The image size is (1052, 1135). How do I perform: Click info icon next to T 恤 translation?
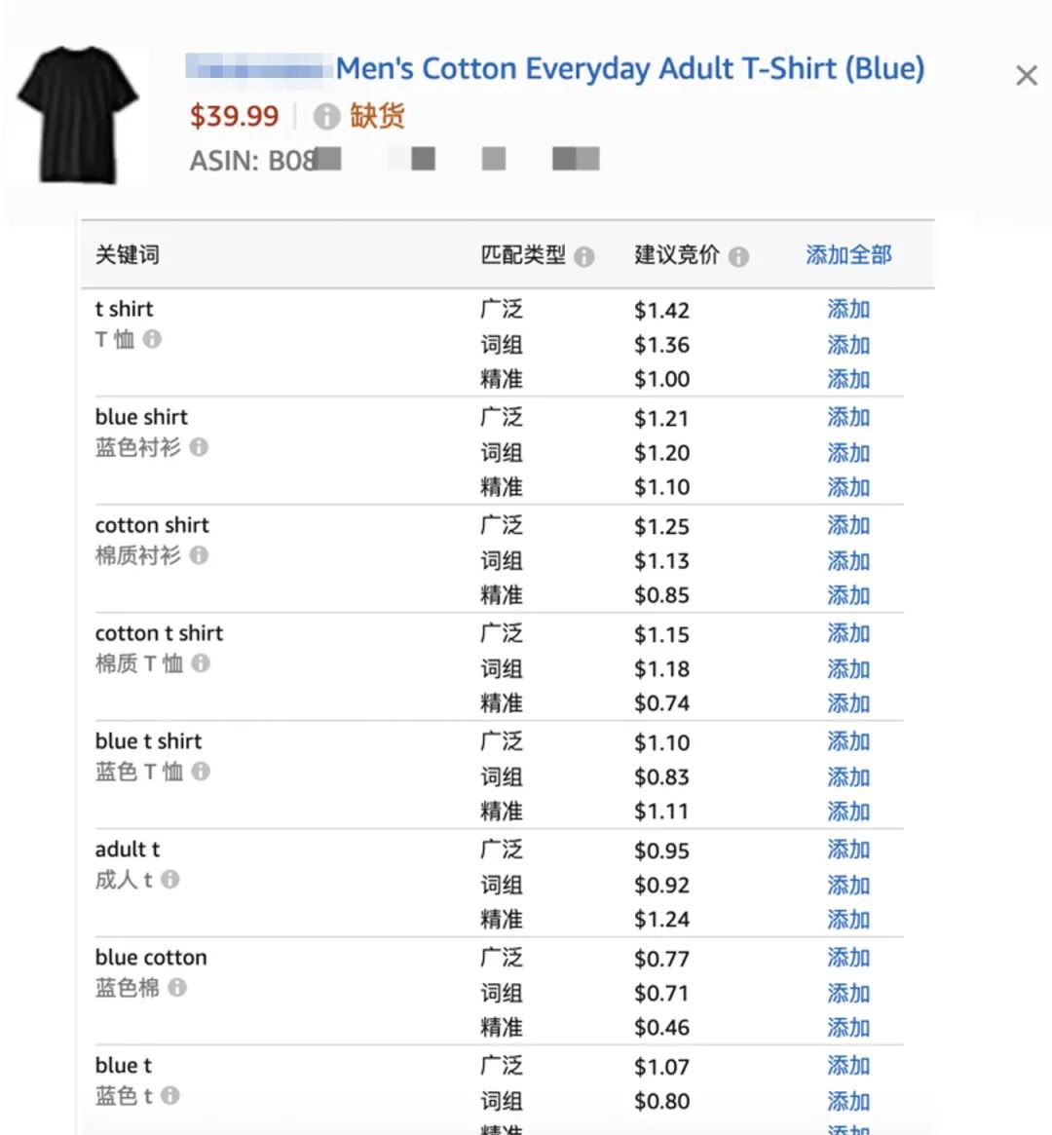click(153, 339)
